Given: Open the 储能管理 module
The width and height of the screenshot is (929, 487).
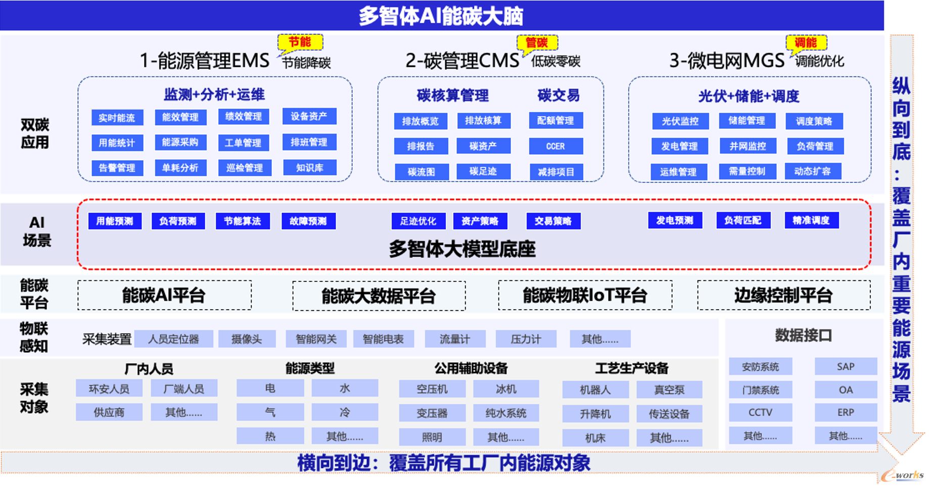Looking at the screenshot, I should 748,121.
